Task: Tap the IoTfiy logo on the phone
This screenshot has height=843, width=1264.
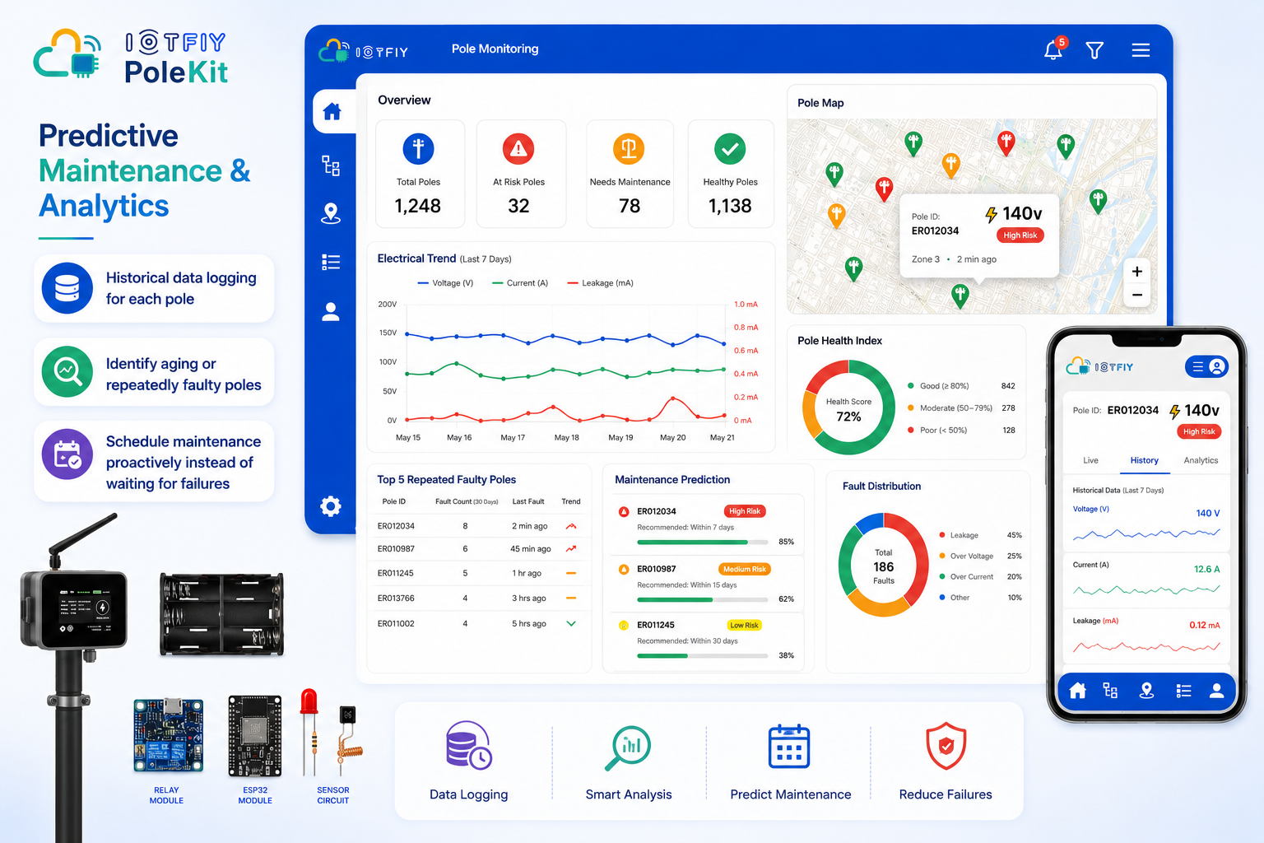Action: pos(1099,366)
